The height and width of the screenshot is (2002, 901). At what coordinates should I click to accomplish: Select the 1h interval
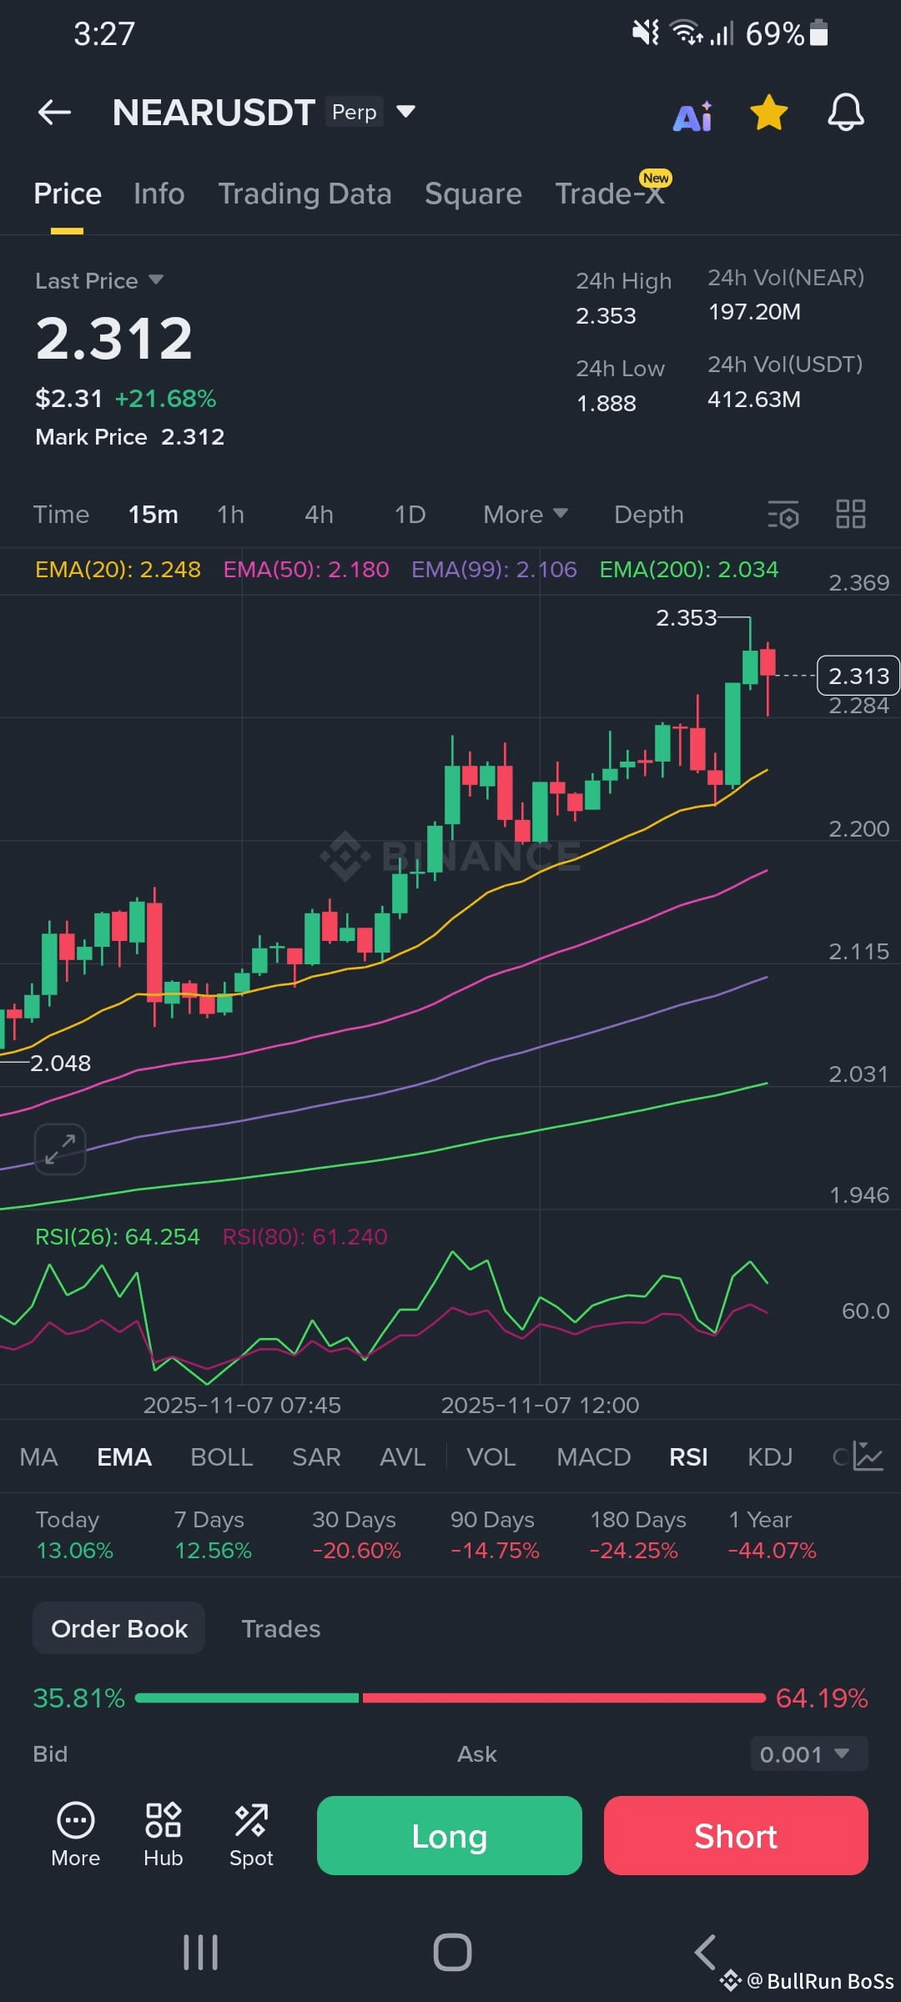click(231, 515)
